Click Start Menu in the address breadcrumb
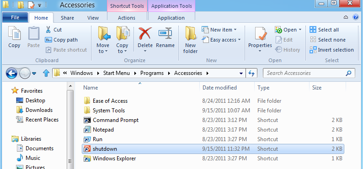The width and height of the screenshot is (363, 169). click(x=117, y=73)
